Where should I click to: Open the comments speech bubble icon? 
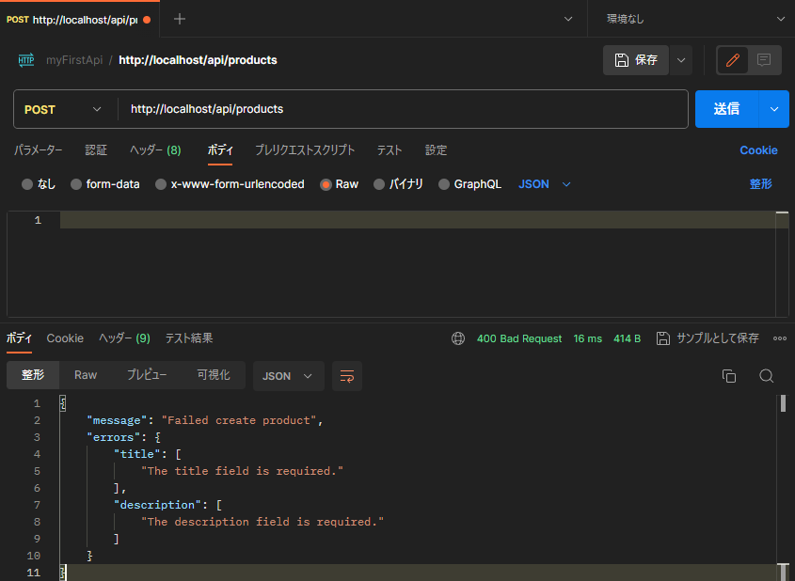click(x=764, y=60)
